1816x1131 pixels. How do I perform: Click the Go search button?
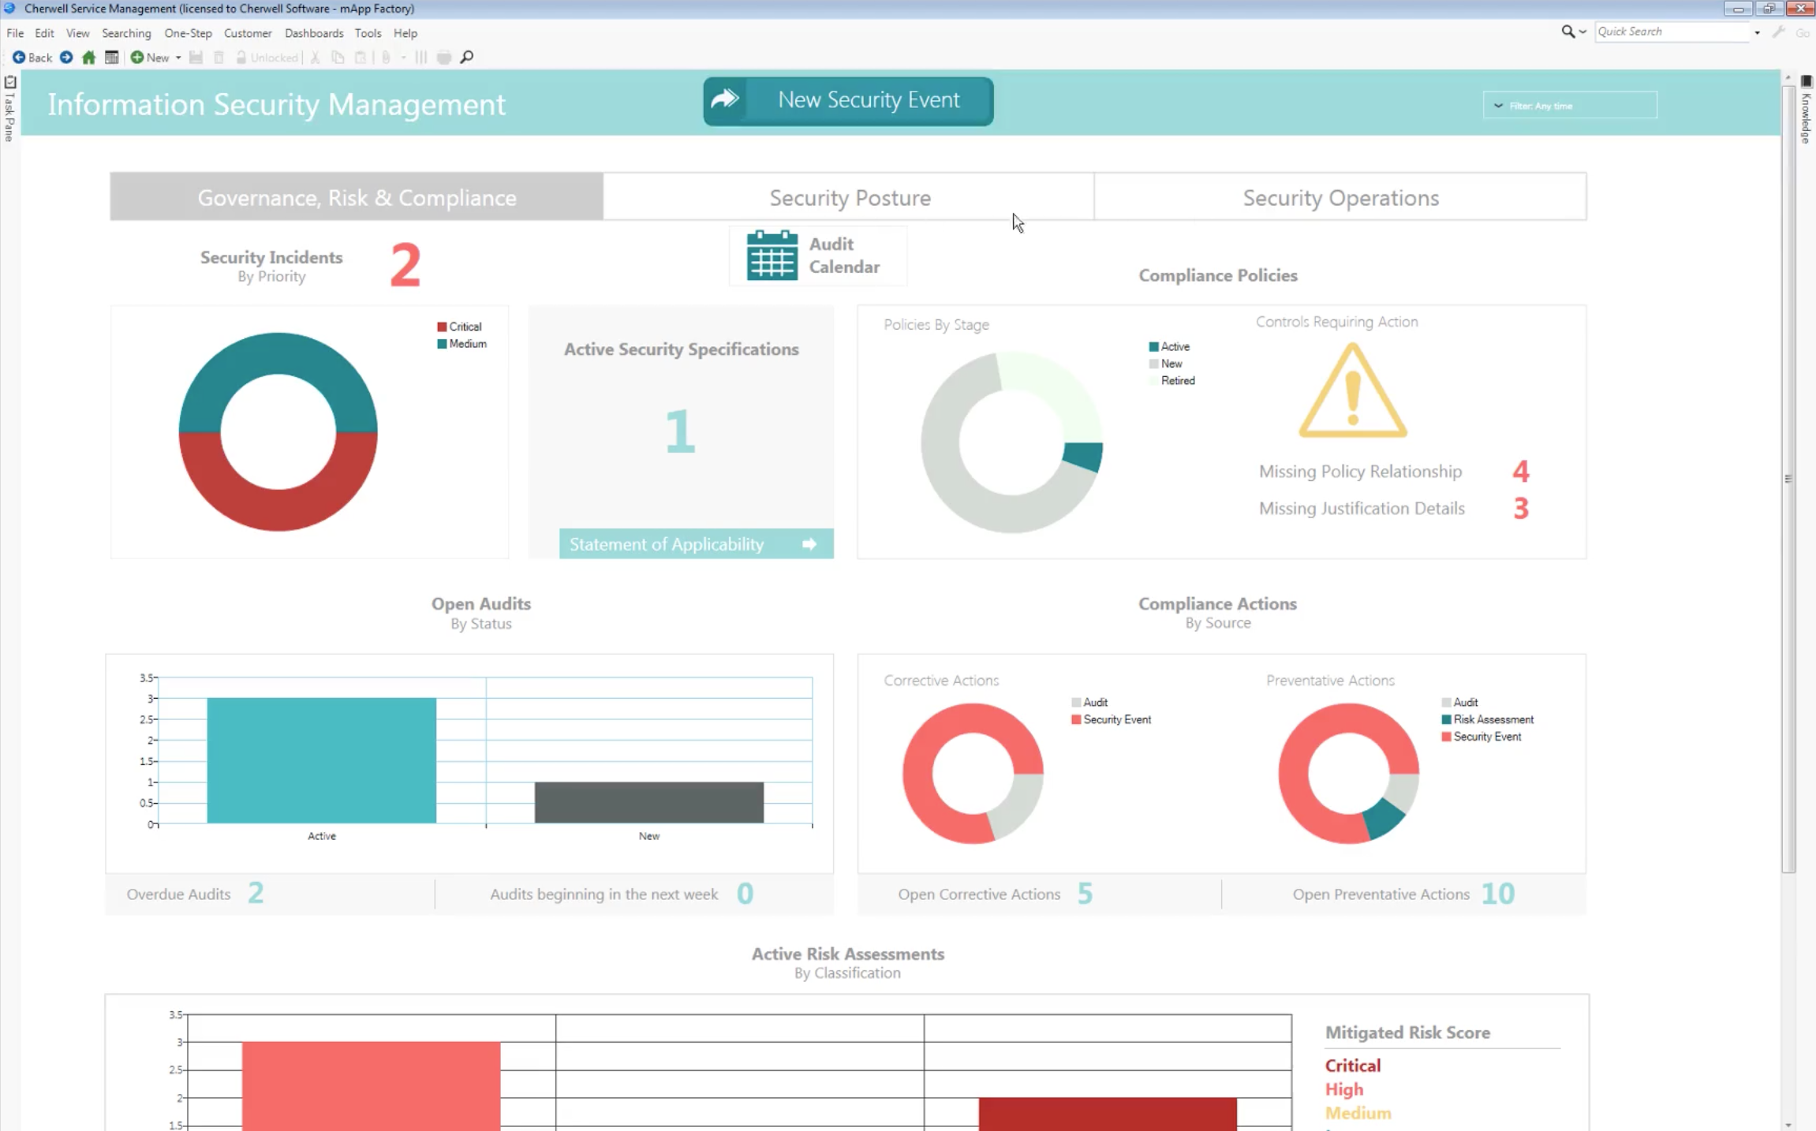tap(1802, 32)
